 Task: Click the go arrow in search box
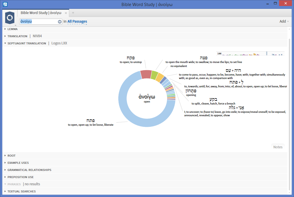coord(60,22)
